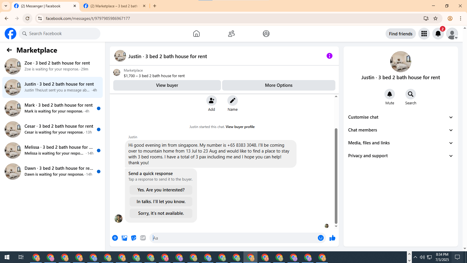467x263 pixels.
Task: Send quick reply 'Yes. Are you interested?'
Action: (161, 190)
